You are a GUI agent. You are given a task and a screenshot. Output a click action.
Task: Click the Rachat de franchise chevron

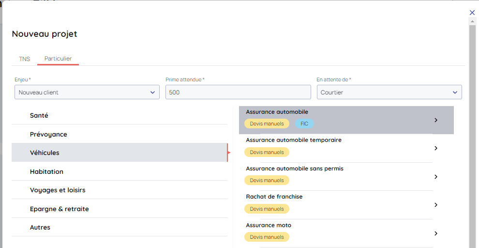coord(436,205)
